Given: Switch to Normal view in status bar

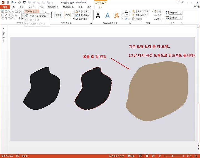Looking at the screenshot, I should click(141, 156).
